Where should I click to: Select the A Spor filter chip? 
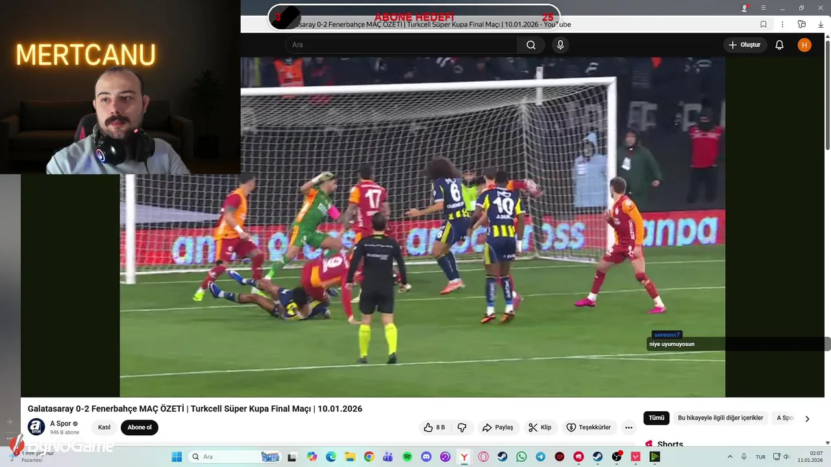pyautogui.click(x=786, y=418)
